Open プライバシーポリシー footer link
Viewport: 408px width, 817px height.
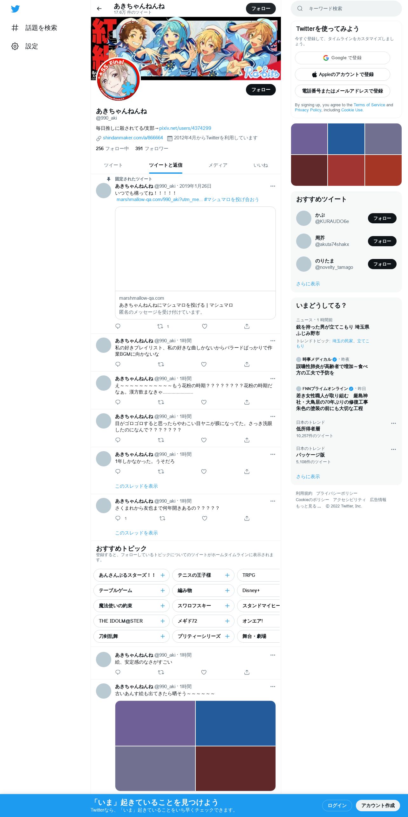click(x=337, y=493)
